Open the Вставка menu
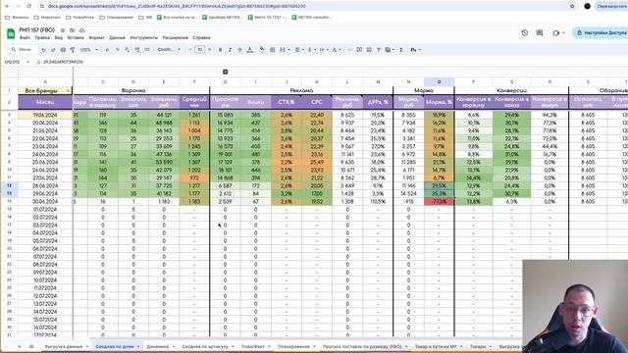Screen dimensions: 628x353 tap(76, 37)
